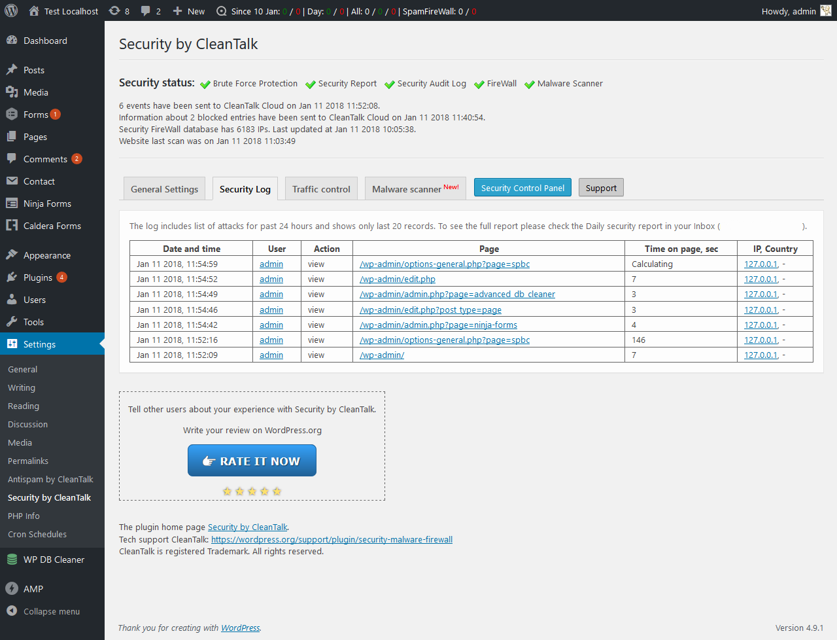
Task: Open the admin avatar thumbnail
Action: click(x=826, y=11)
